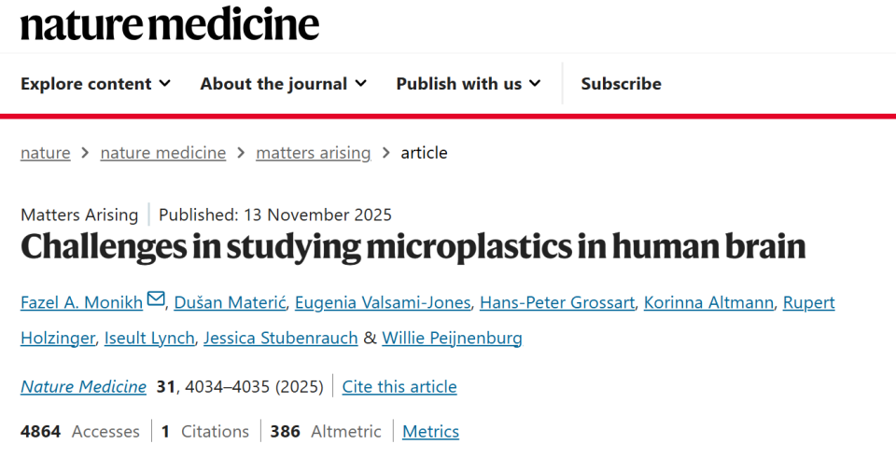This screenshot has width=896, height=458.
Task: Expand the Publish with us menu
Action: coord(468,84)
